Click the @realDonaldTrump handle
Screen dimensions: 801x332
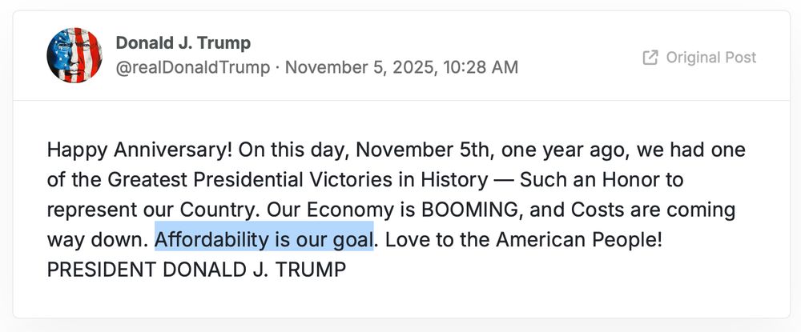click(x=193, y=67)
